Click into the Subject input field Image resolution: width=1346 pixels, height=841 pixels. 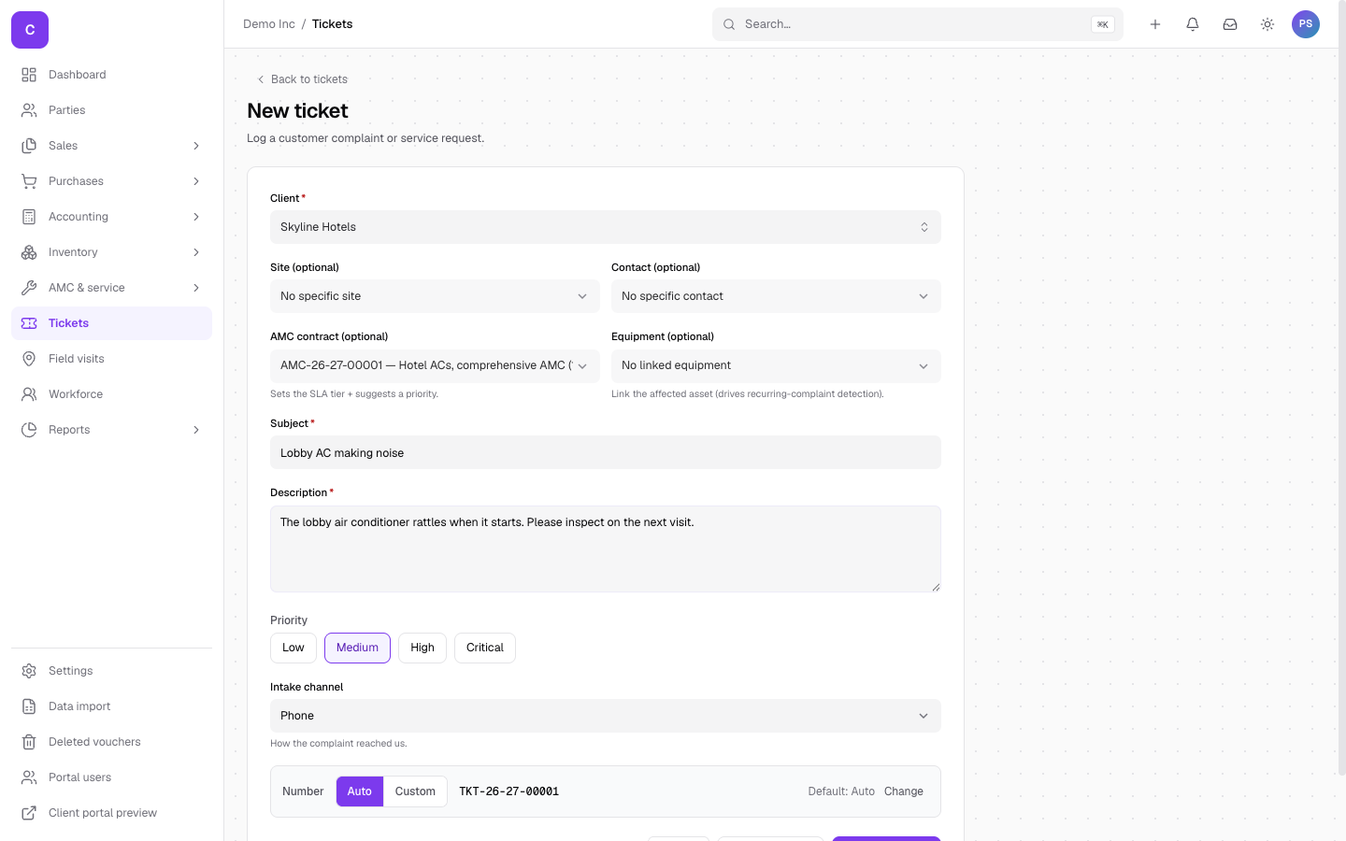click(x=606, y=452)
